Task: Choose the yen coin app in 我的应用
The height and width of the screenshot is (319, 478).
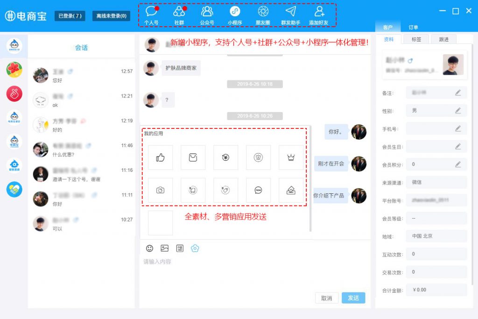Action: click(225, 157)
